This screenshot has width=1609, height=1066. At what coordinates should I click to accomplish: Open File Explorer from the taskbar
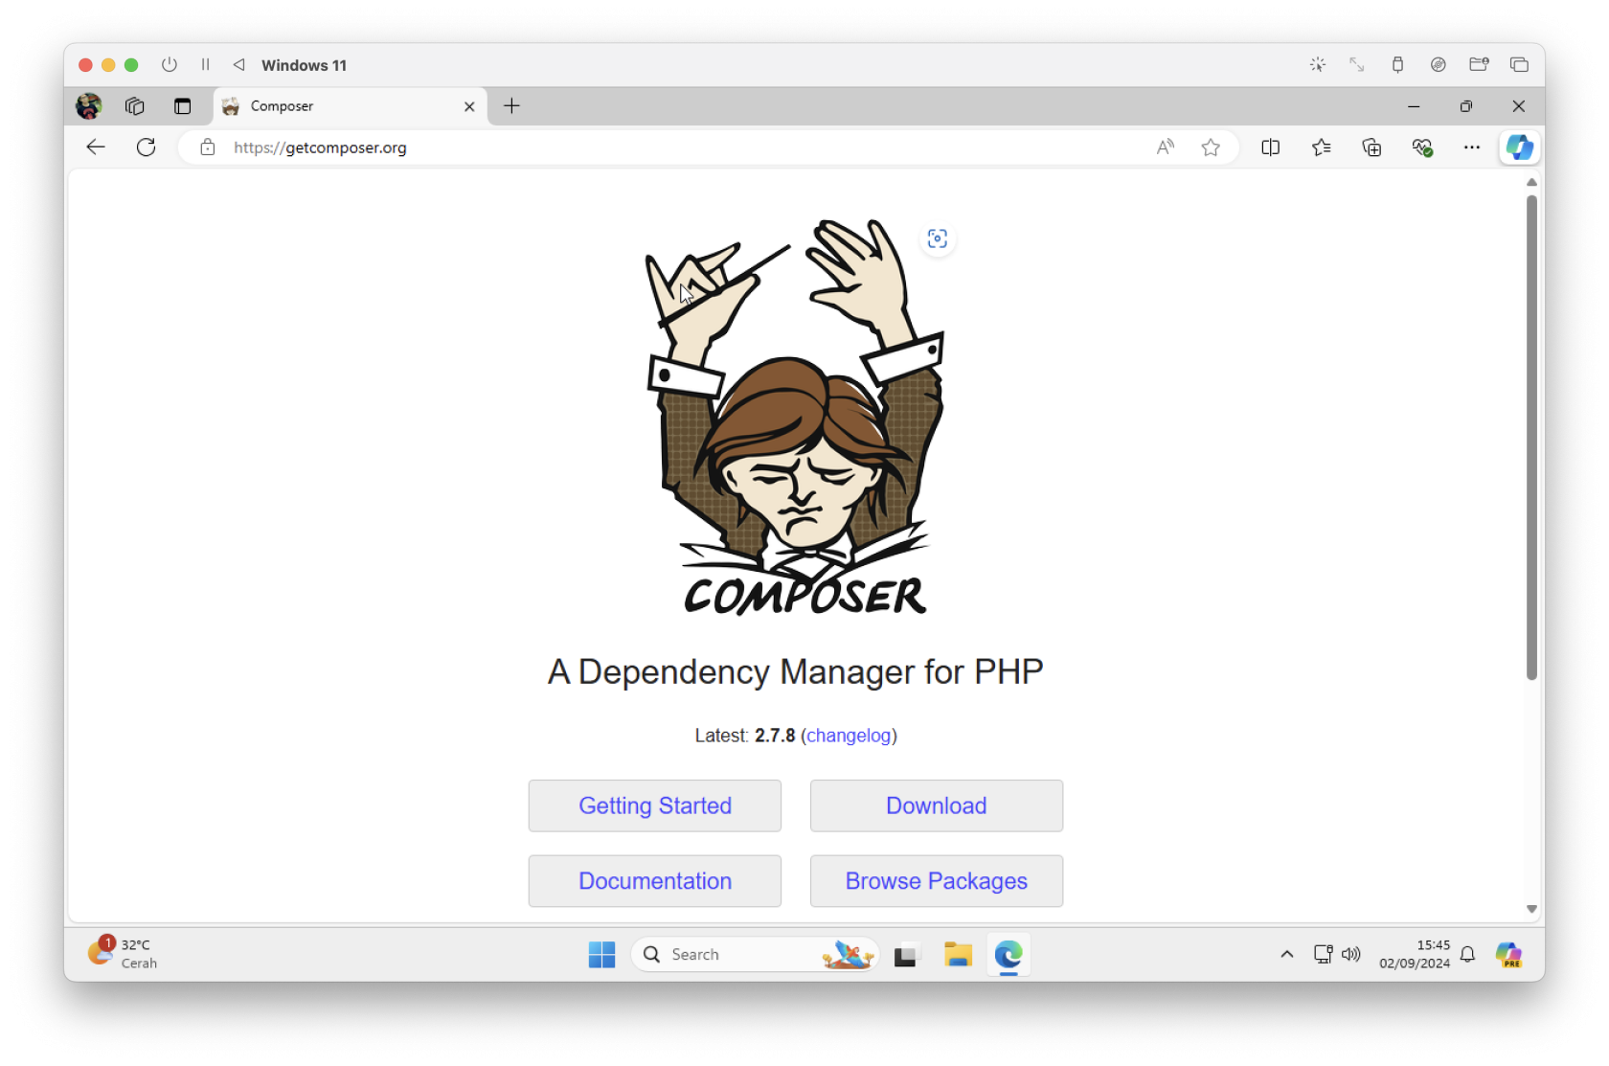pos(958,955)
